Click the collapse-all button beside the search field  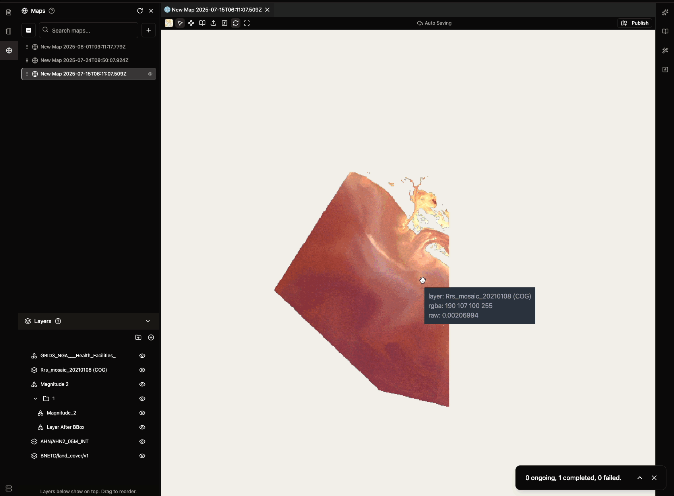[29, 30]
